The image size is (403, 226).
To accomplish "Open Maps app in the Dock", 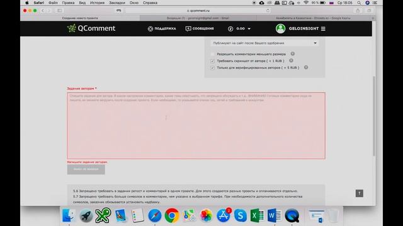I will pos(189,215).
